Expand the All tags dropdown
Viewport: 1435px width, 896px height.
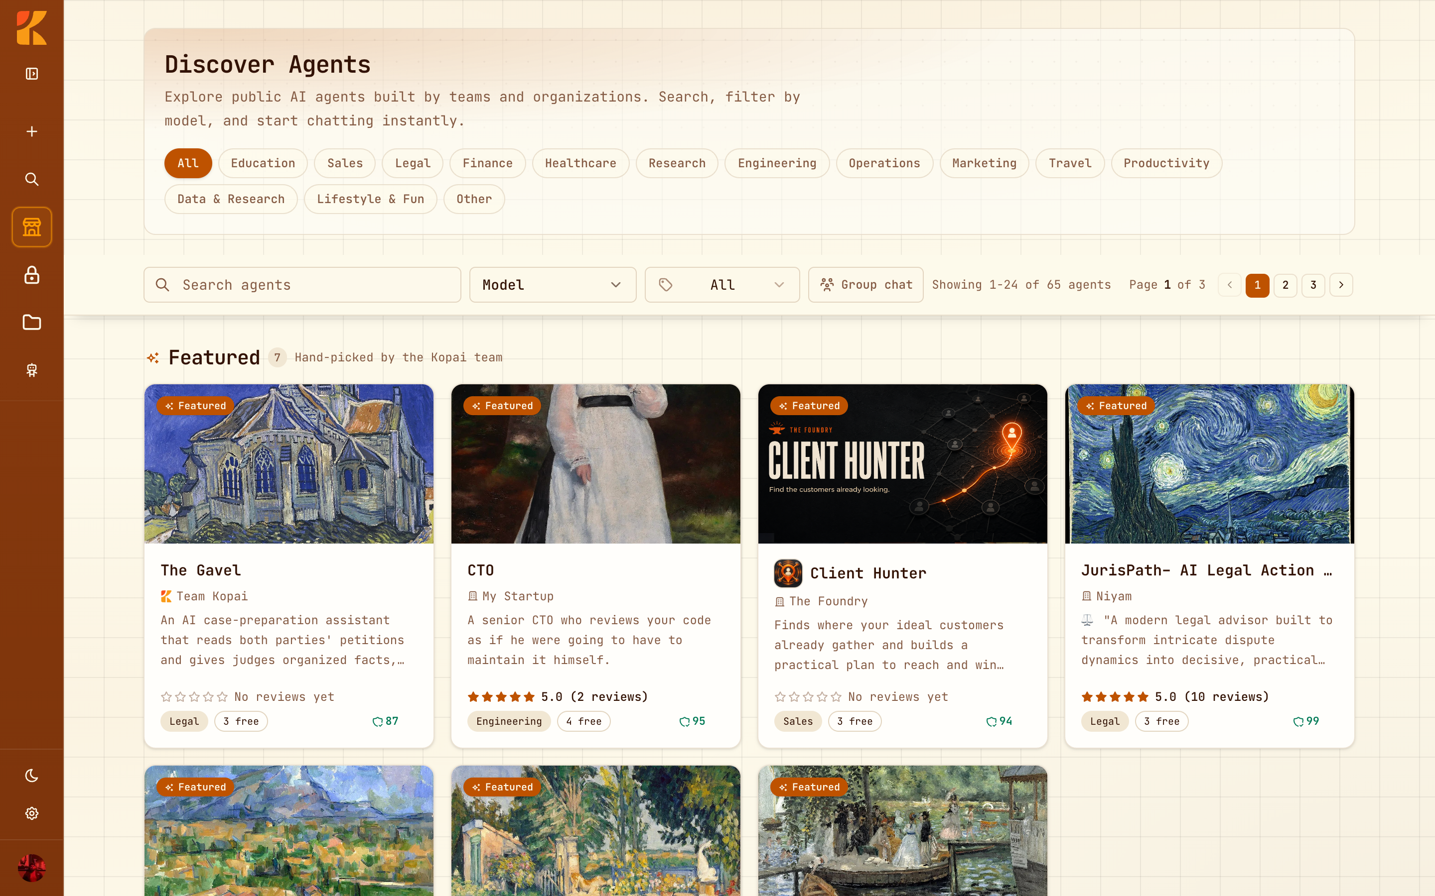point(722,285)
